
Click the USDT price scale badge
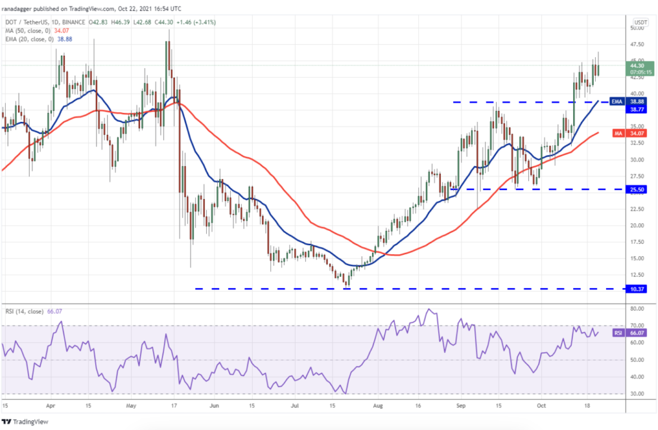pyautogui.click(x=640, y=21)
